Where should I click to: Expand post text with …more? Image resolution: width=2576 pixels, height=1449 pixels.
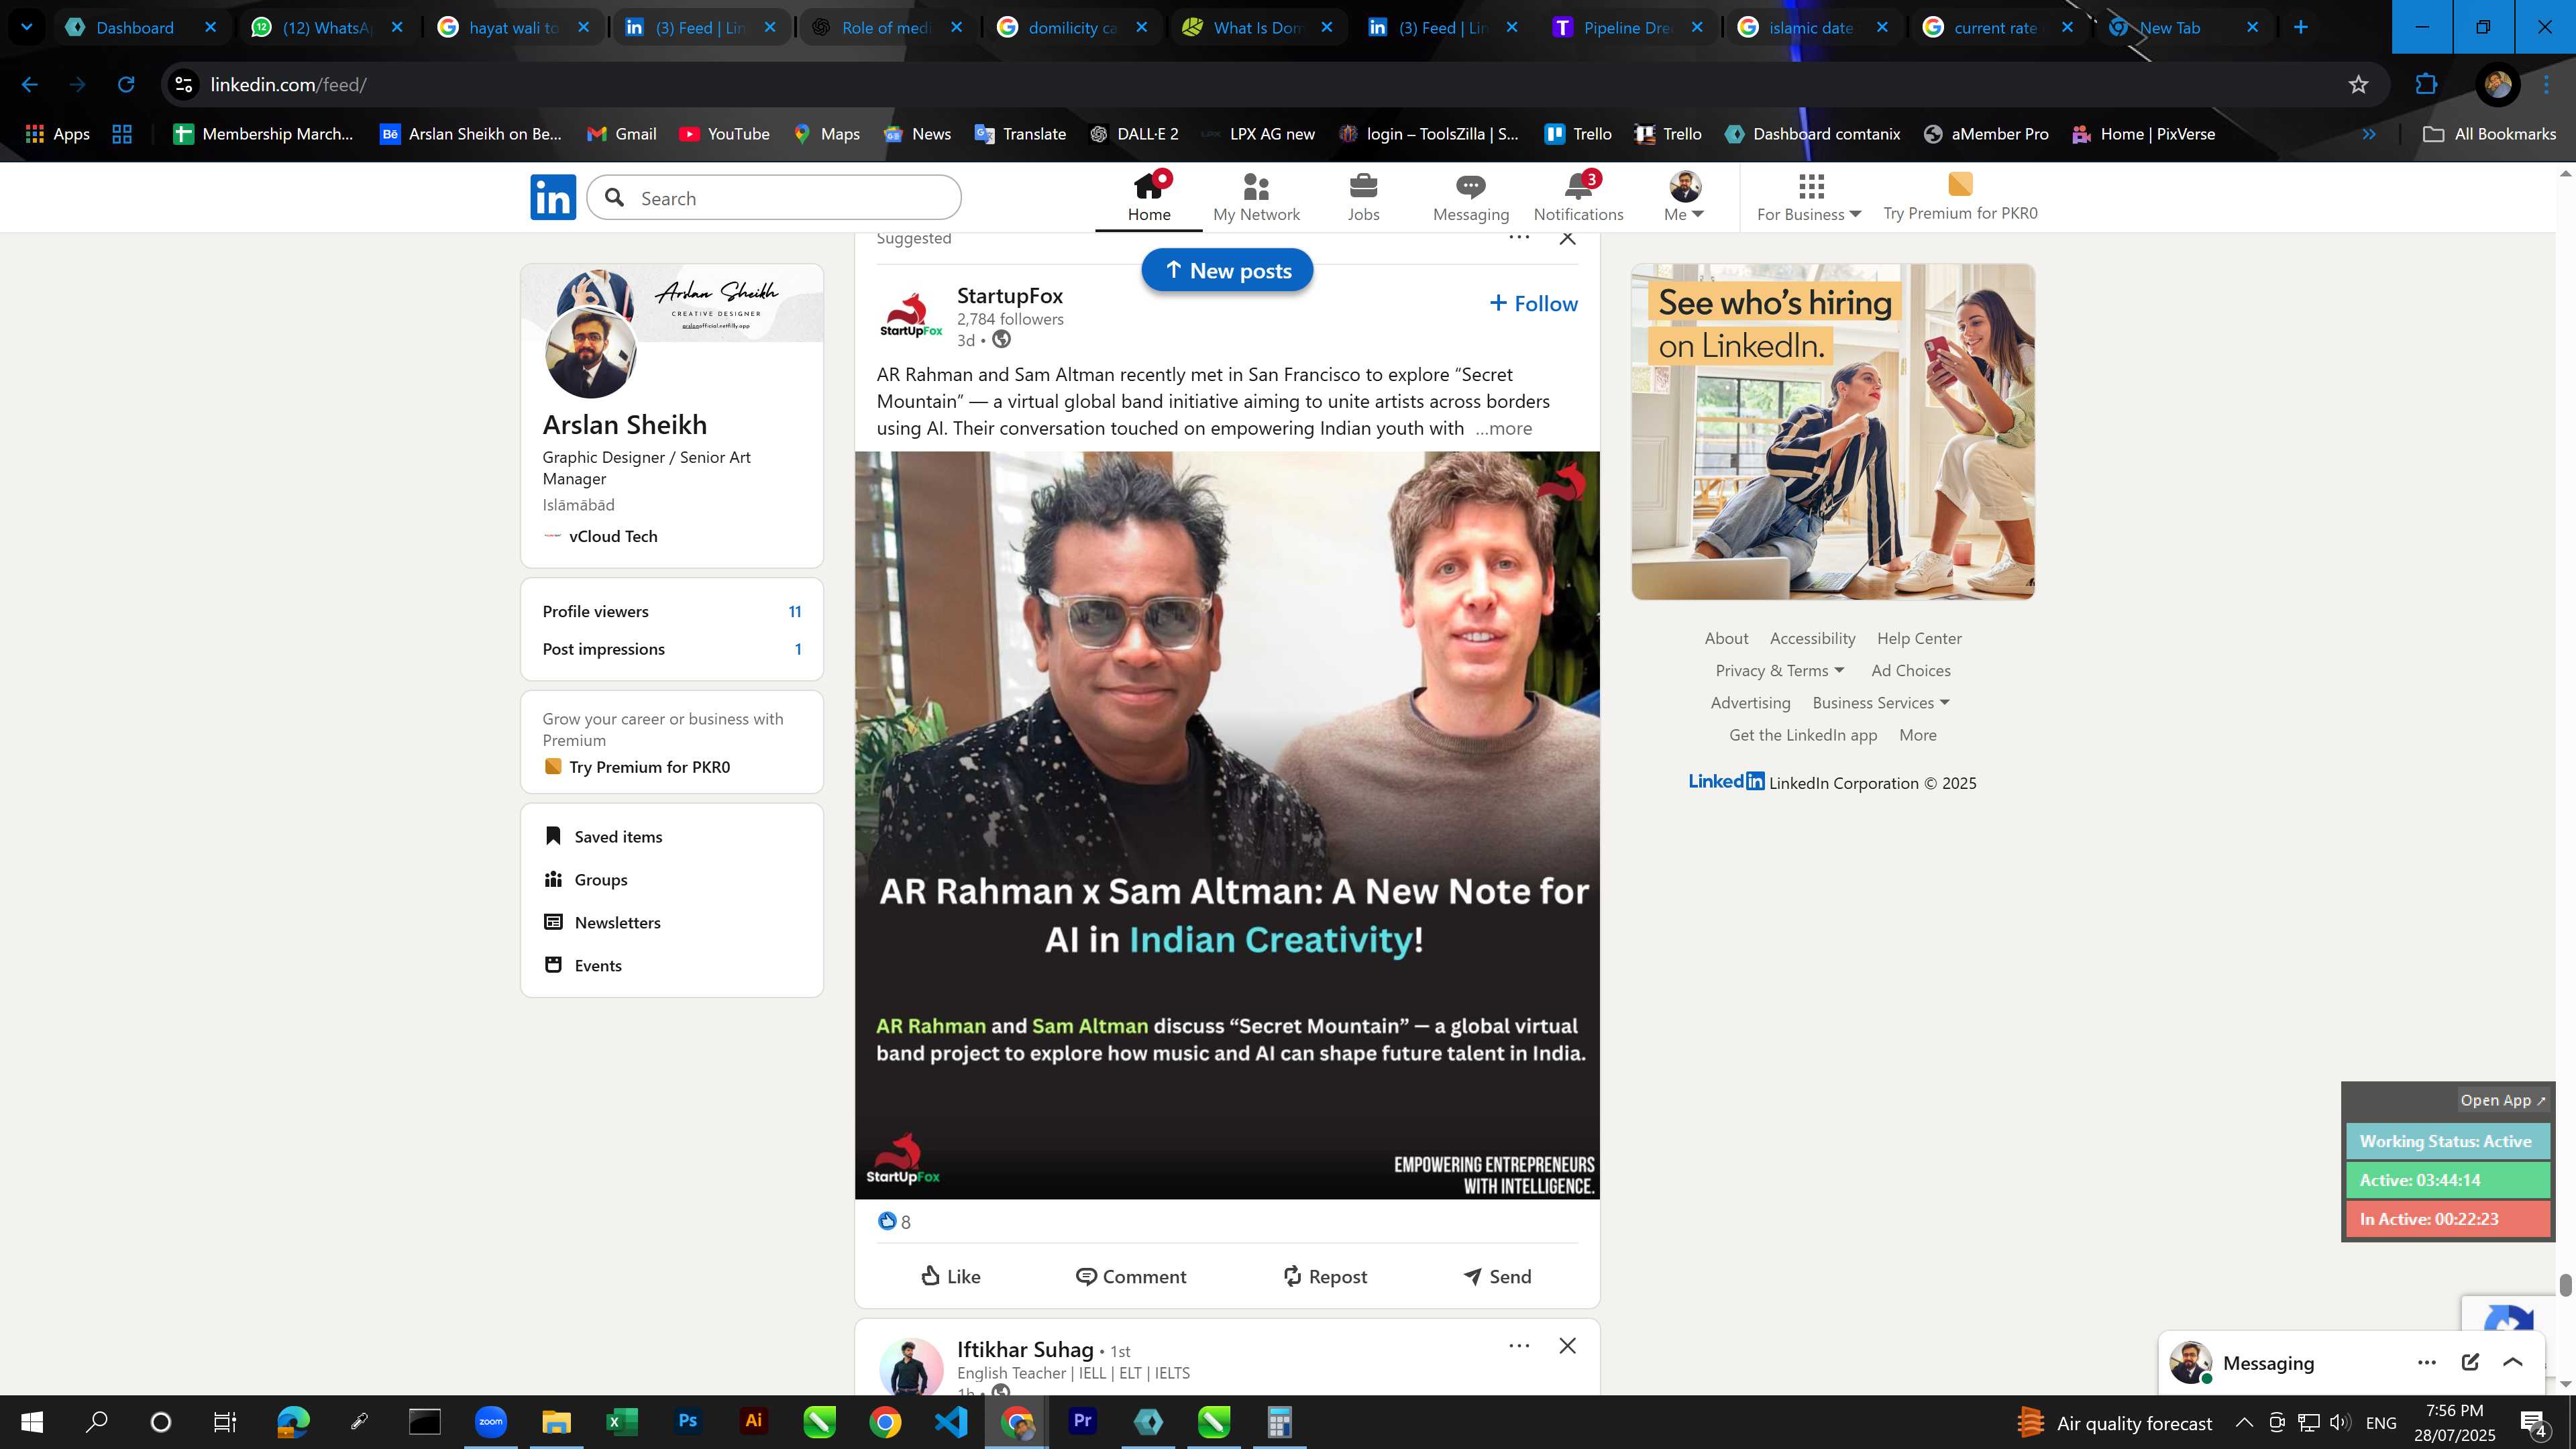[x=1503, y=428]
